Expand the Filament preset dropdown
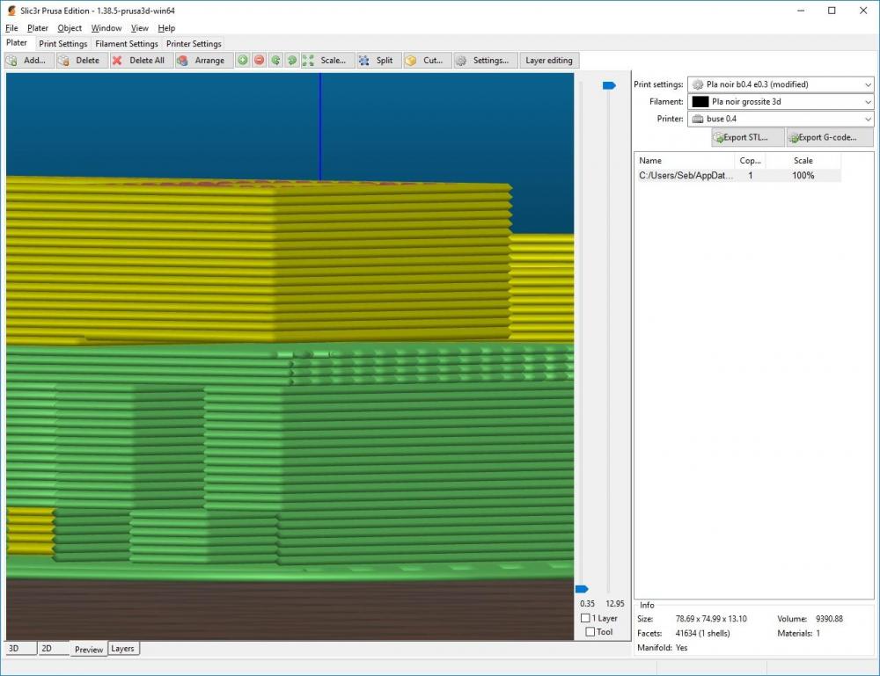 coord(780,102)
